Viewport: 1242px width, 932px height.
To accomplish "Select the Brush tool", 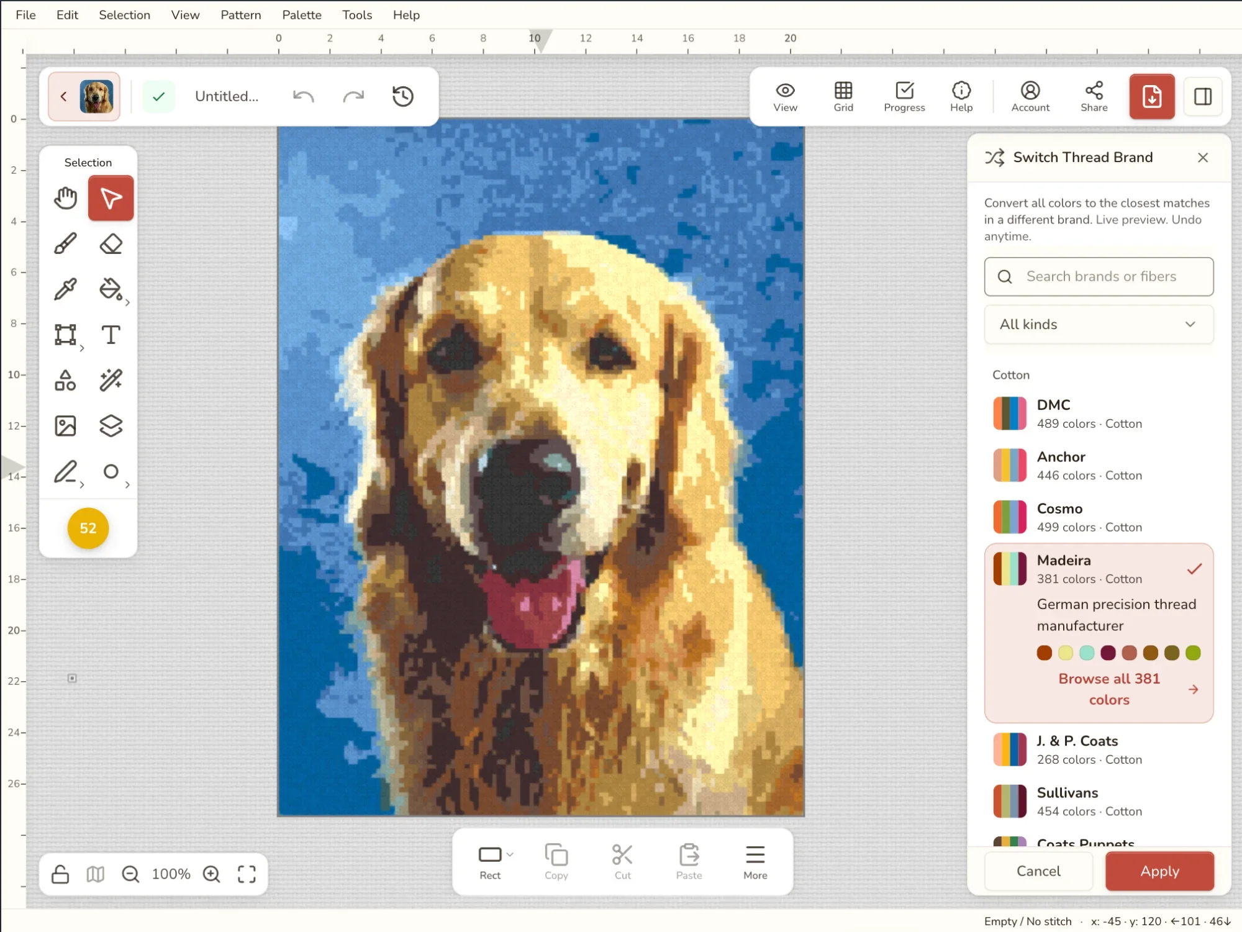I will pos(65,244).
